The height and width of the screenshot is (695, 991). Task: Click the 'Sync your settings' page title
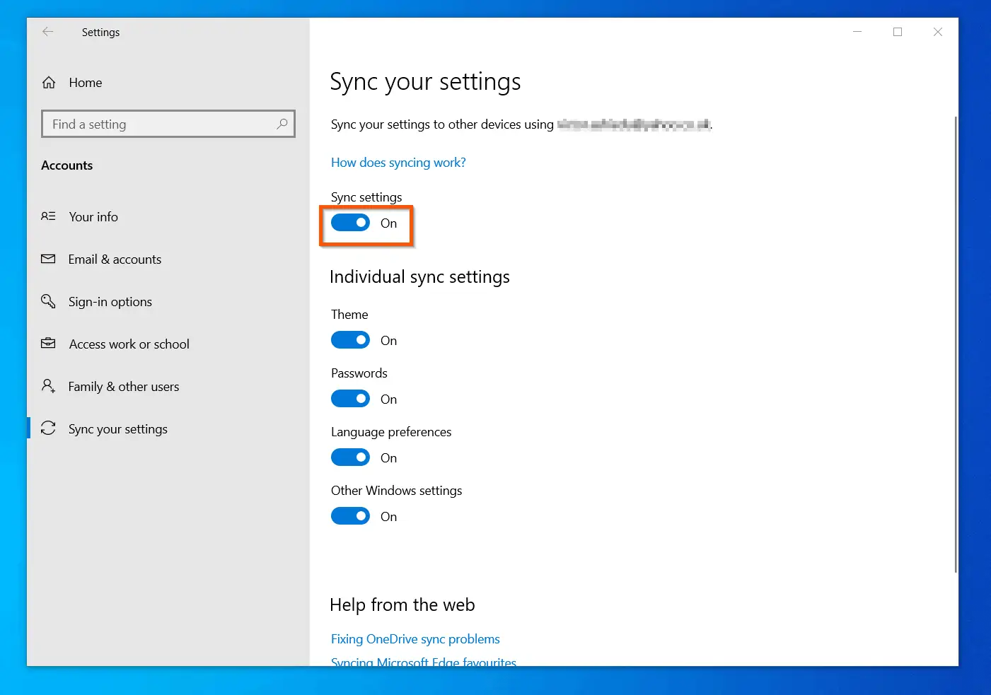pos(425,82)
